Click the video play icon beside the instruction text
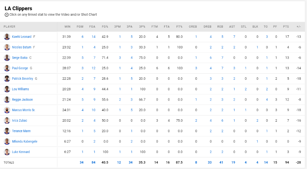307x169 pixels. (7, 15)
